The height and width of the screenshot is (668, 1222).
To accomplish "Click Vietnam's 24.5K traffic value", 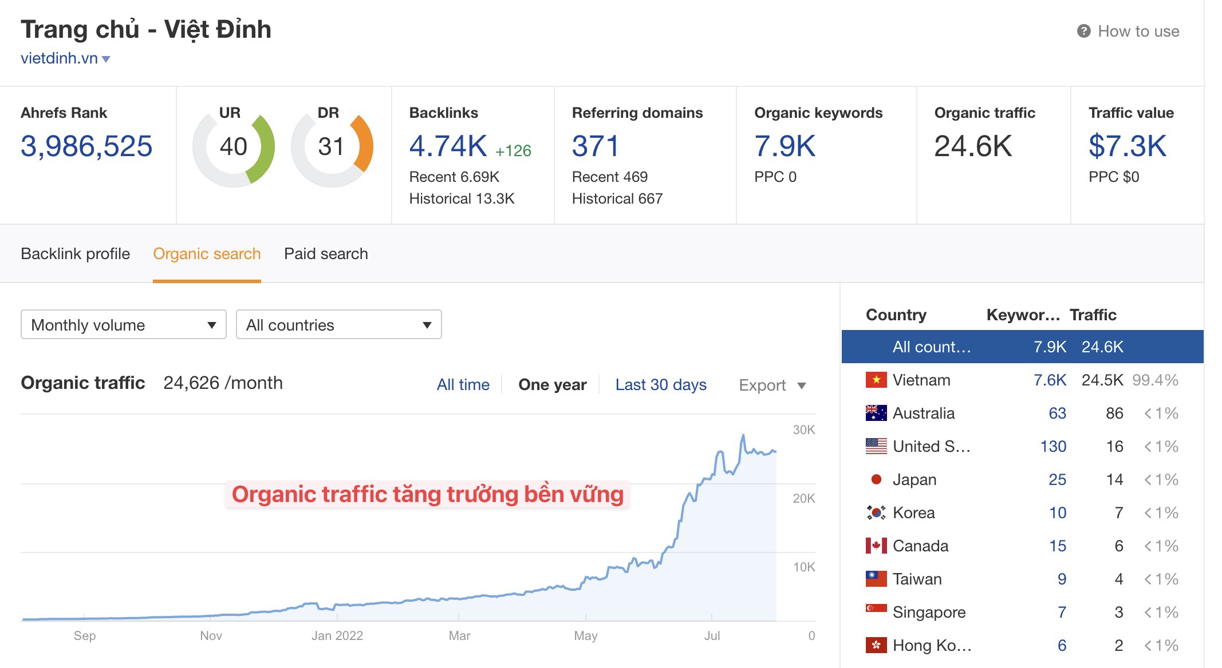I will point(1102,380).
